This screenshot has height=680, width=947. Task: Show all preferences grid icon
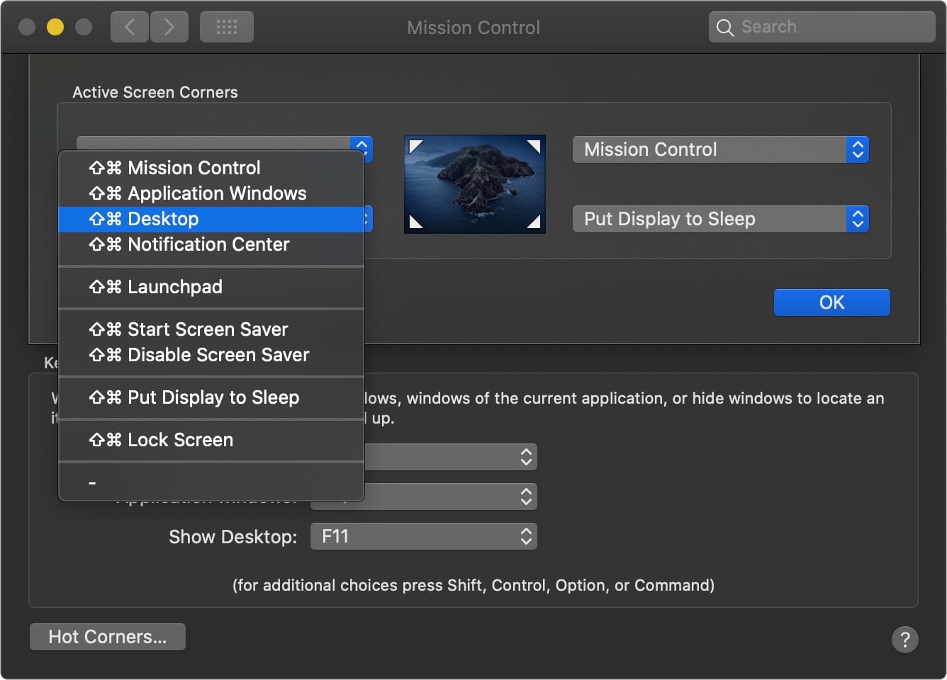pos(226,28)
